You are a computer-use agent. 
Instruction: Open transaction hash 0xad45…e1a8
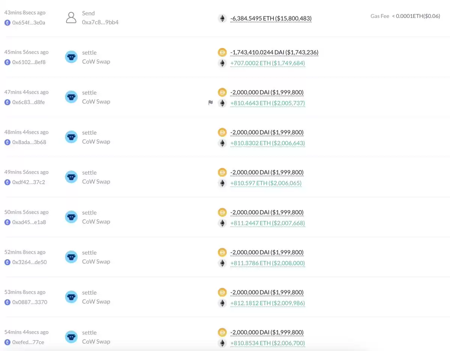coord(29,222)
